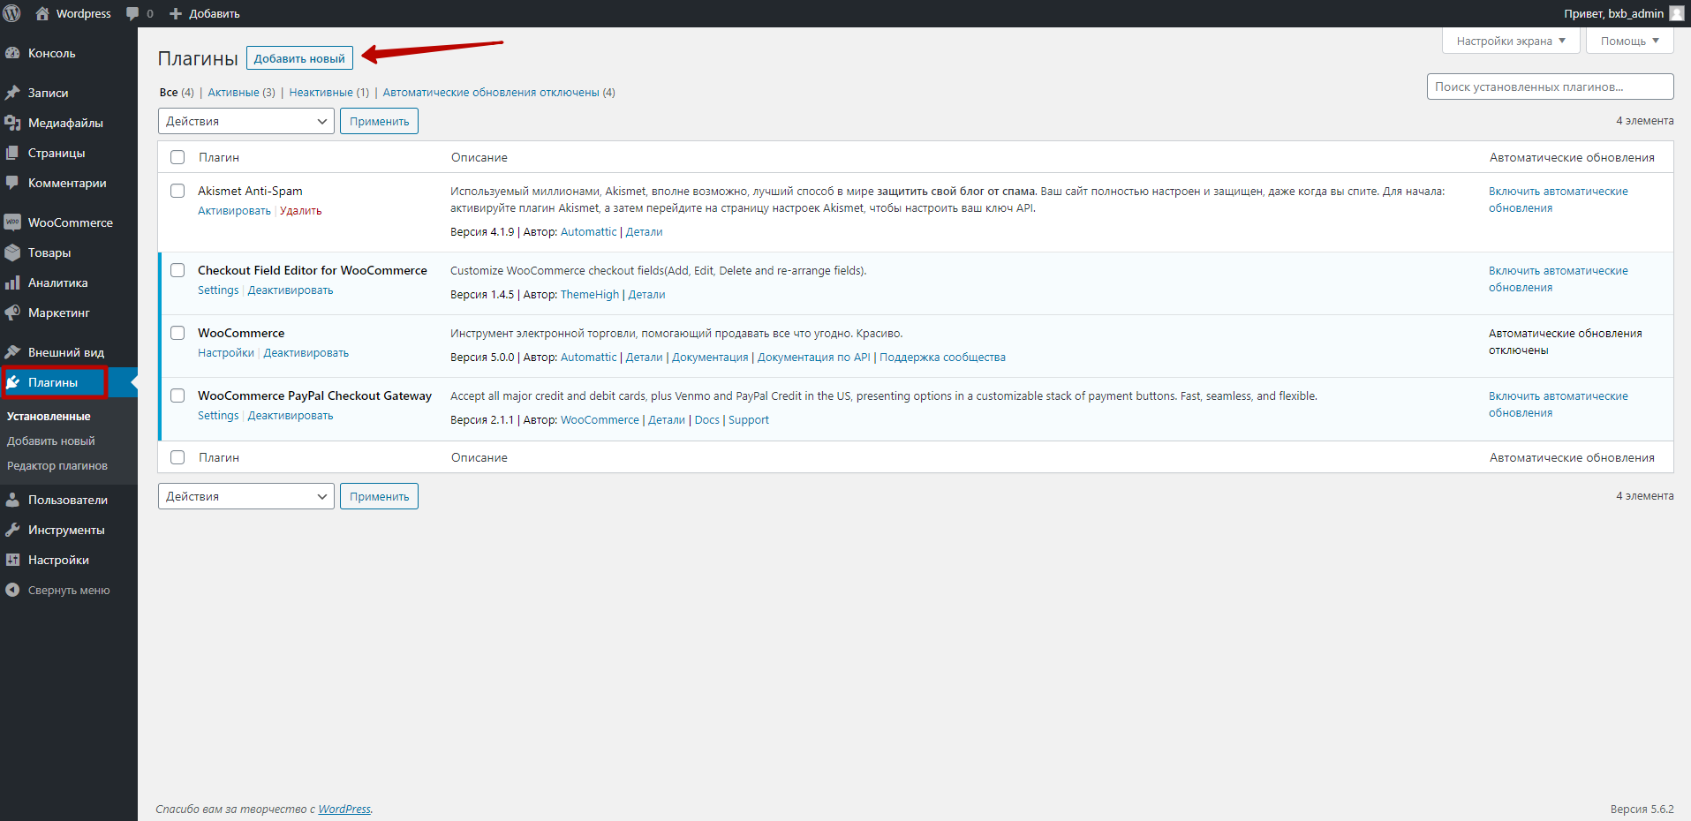Click the home icon beside Wordpress
The width and height of the screenshot is (1691, 821).
coord(42,13)
